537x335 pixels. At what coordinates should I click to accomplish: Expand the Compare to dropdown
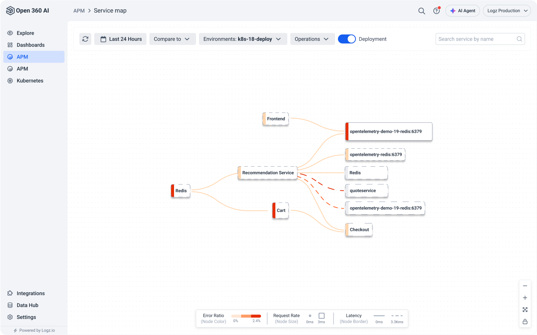172,39
